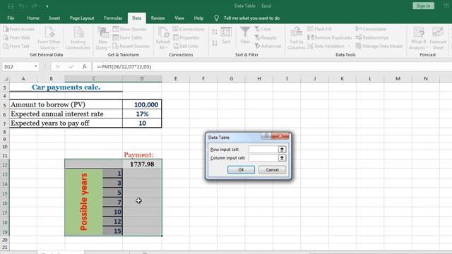Click Show Queries
Viewport: 452px width, 254px height.
129,29
